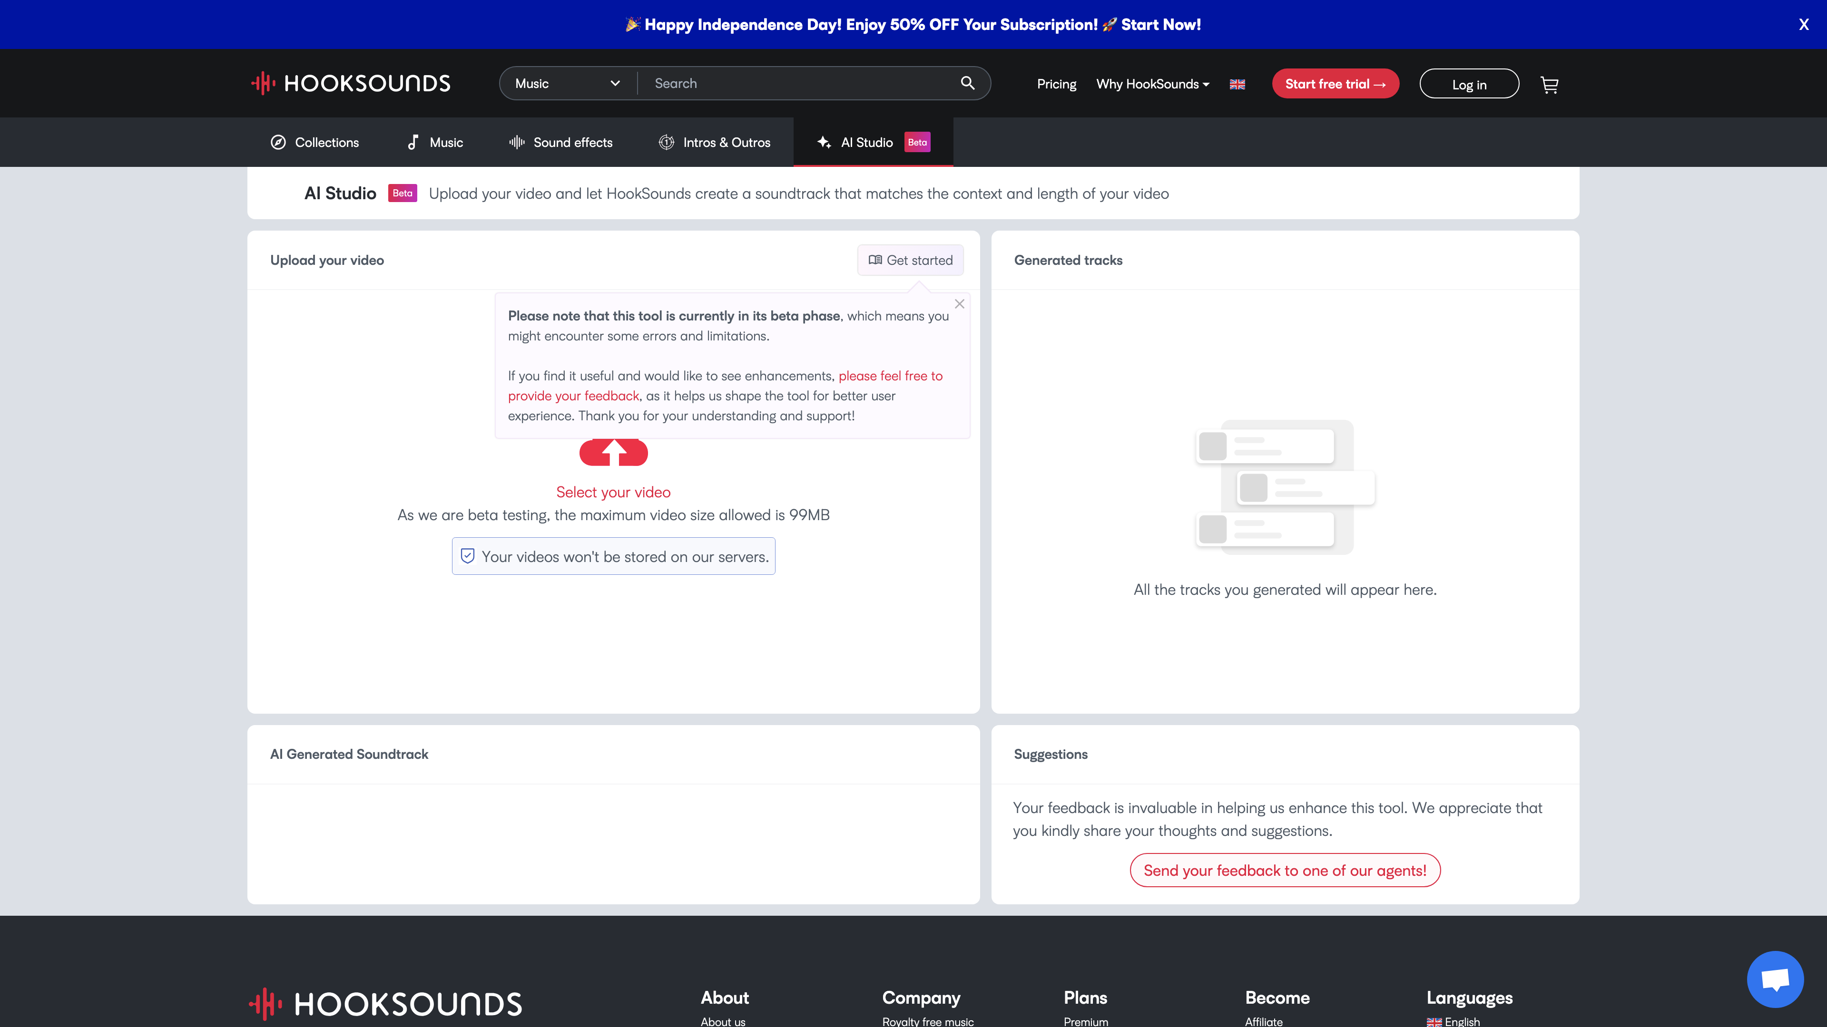Expand the Why HookSounds menu
The height and width of the screenshot is (1027, 1827).
pyautogui.click(x=1152, y=84)
